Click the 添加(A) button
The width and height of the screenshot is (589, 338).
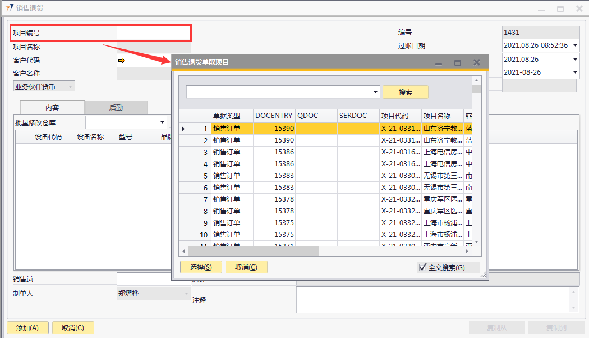(x=27, y=328)
